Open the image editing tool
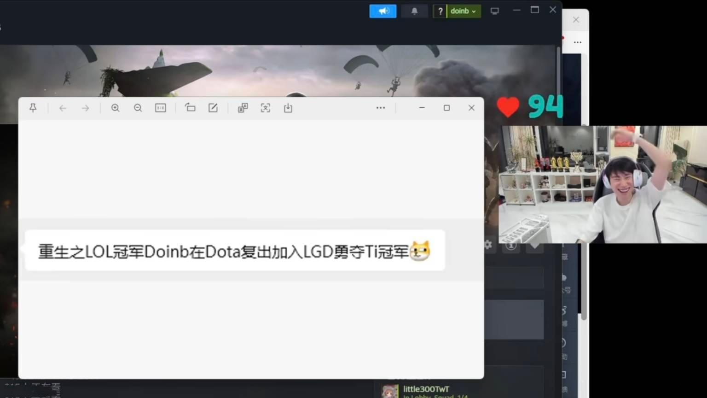The width and height of the screenshot is (707, 398). pyautogui.click(x=213, y=108)
